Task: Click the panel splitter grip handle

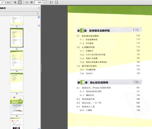Action: point(41,68)
